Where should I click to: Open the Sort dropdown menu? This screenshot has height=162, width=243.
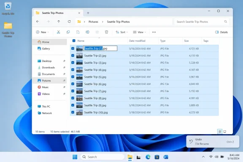pyautogui.click(x=122, y=32)
